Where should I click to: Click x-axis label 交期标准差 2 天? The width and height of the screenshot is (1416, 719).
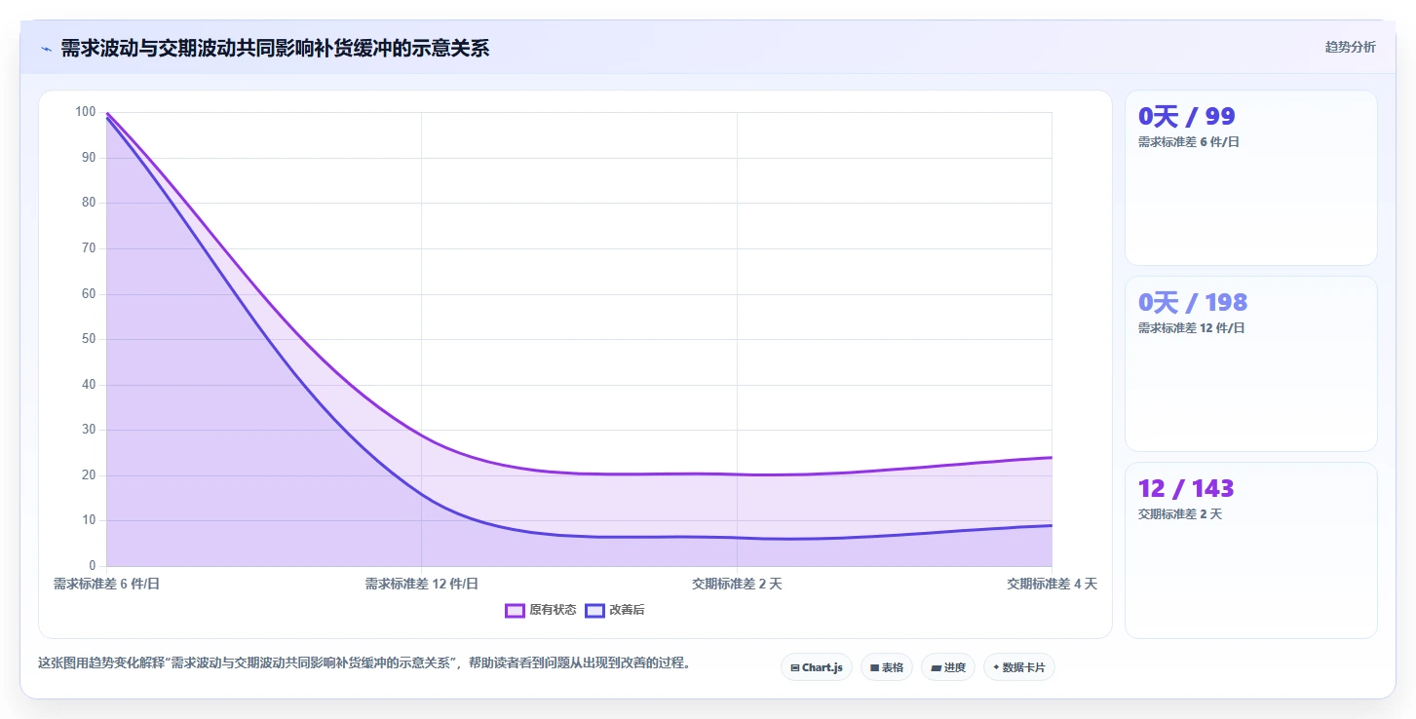pyautogui.click(x=737, y=584)
